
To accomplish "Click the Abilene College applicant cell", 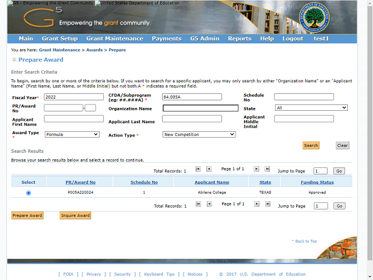I will (x=212, y=192).
